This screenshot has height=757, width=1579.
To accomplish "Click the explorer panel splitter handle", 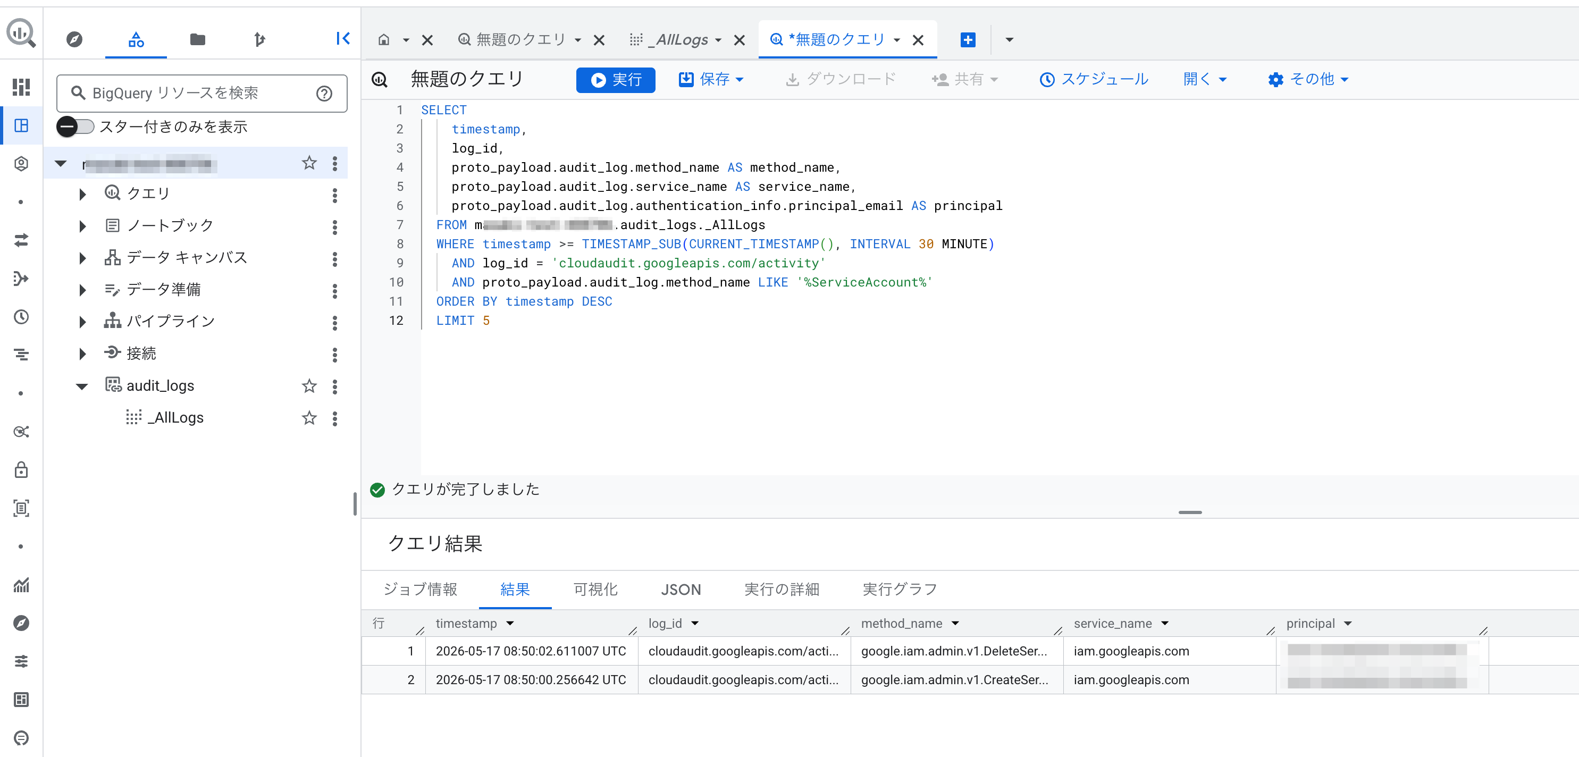I will (355, 504).
